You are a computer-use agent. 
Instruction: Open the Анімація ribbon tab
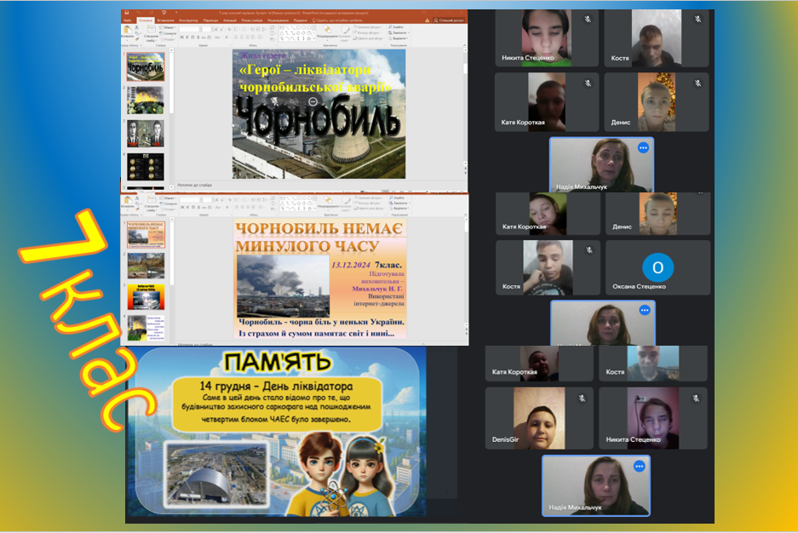[x=230, y=20]
